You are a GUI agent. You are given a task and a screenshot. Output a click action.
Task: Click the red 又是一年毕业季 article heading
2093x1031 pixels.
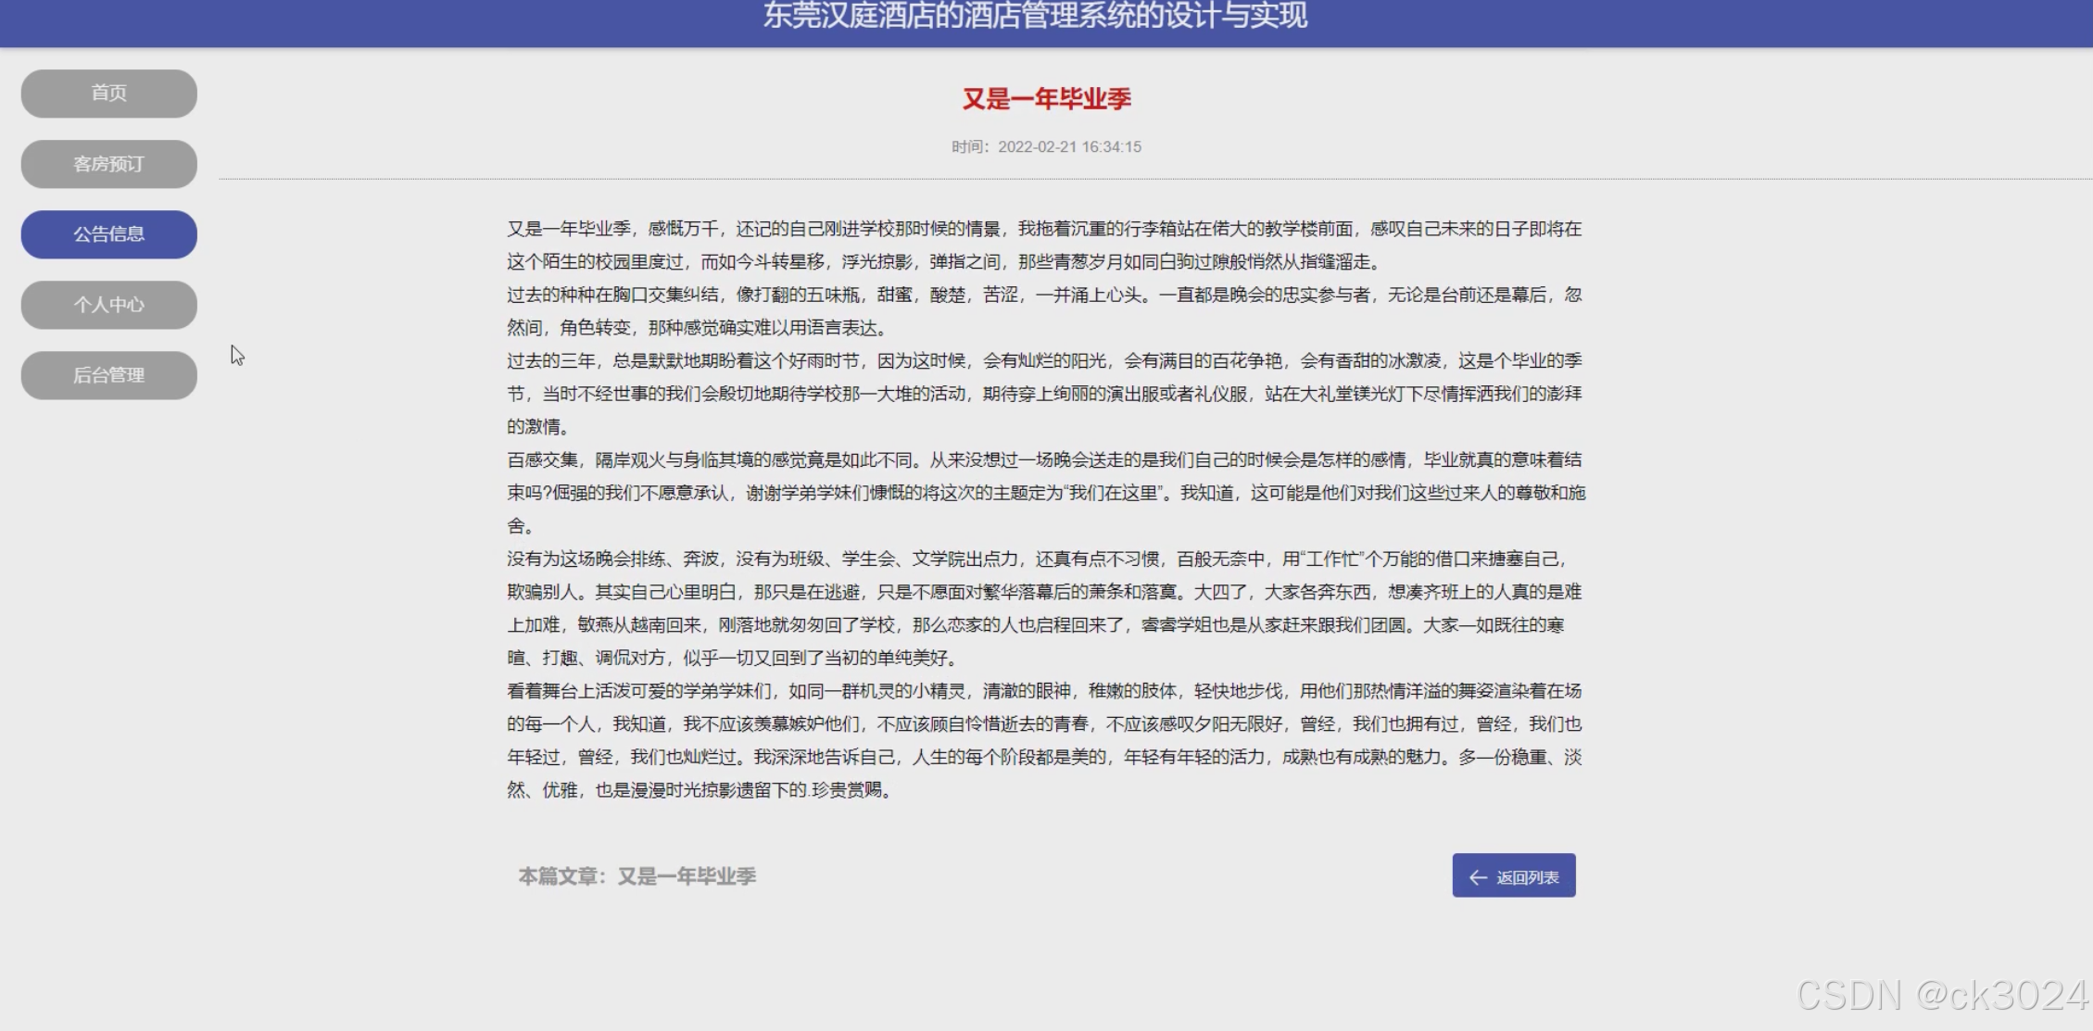(x=1046, y=99)
